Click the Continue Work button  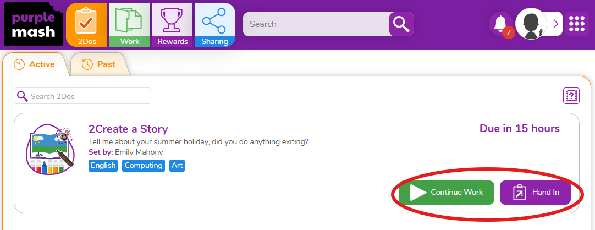coord(447,193)
